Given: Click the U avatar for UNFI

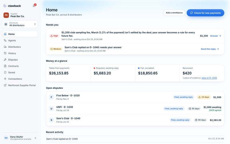Looking at the screenshot, I should pyautogui.click(x=51, y=109).
